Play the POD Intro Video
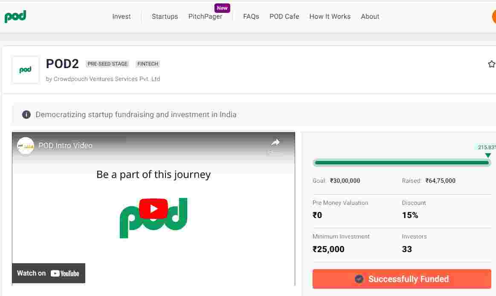 [x=153, y=209]
